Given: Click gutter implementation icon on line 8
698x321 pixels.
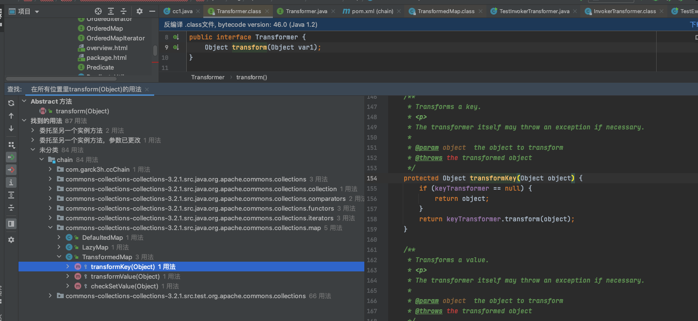Looking at the screenshot, I should click(176, 37).
